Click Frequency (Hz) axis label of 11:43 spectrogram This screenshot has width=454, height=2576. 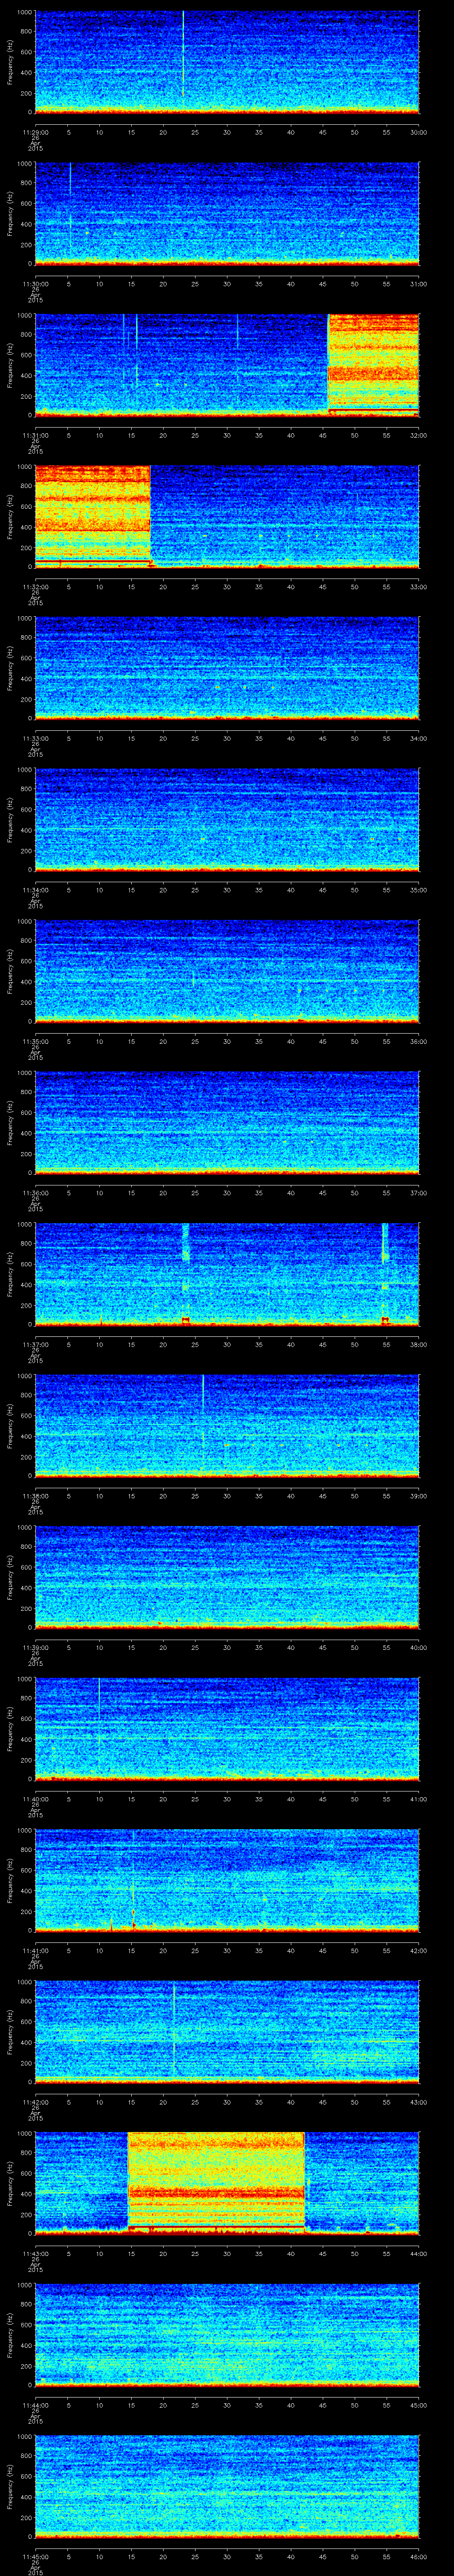10,2183
